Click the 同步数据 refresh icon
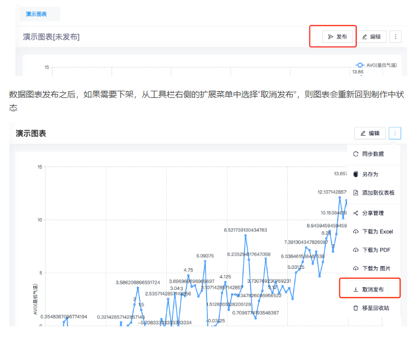 tap(356, 154)
